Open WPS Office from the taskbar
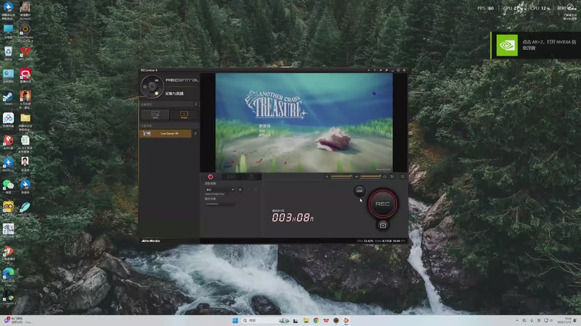This screenshot has height=326, width=581. pos(326,320)
